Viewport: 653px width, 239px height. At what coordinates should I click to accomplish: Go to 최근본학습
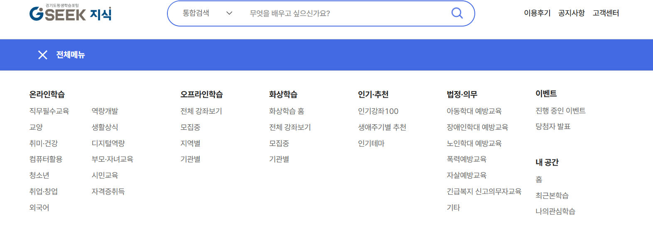pyautogui.click(x=552, y=196)
